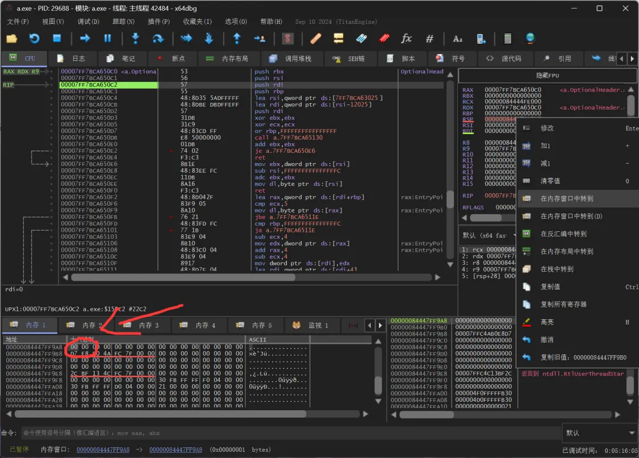
Task: Click first memory address link in status bar
Action: point(103,449)
